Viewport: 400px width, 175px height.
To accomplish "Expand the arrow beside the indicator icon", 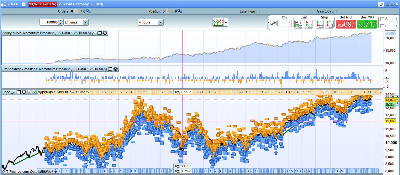I will (x=226, y=22).
